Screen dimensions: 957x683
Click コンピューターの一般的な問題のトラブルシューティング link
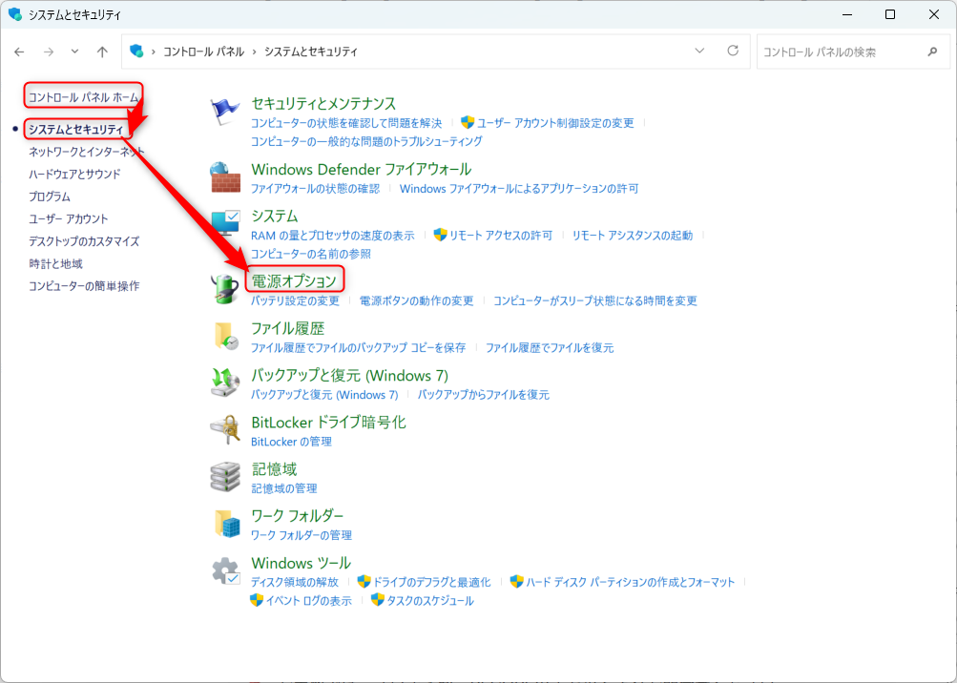(x=366, y=141)
